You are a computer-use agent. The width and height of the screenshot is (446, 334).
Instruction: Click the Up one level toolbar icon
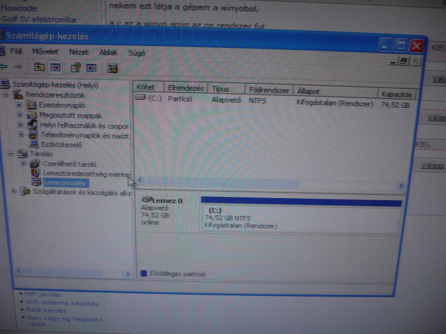(x=39, y=67)
